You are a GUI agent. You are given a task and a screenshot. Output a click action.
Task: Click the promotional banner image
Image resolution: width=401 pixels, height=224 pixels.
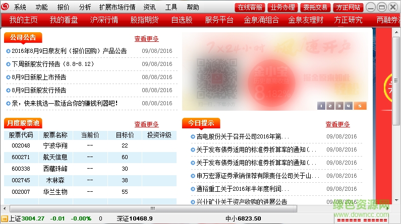point(275,71)
